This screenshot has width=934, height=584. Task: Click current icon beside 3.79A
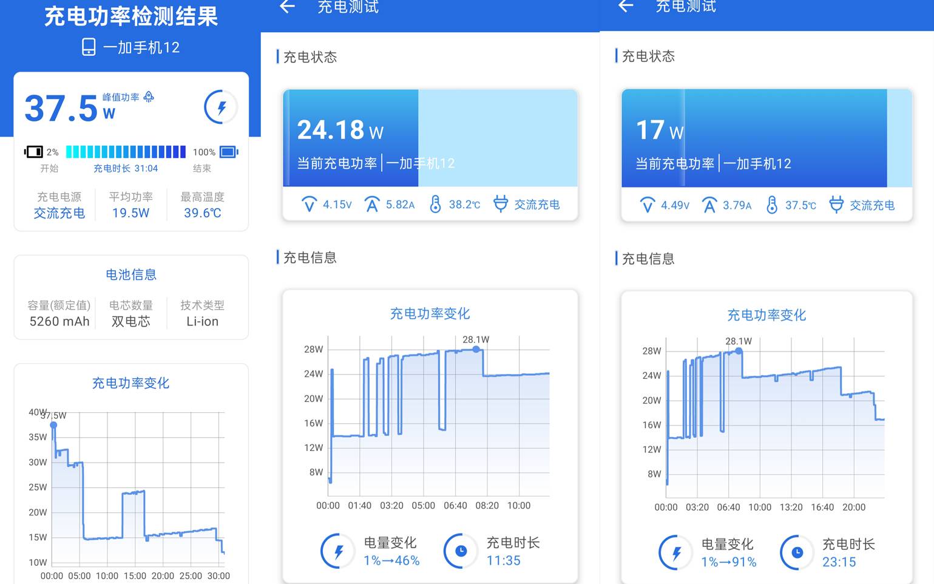[709, 205]
